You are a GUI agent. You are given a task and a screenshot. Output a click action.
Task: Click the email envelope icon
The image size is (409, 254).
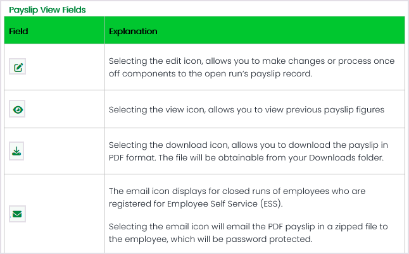point(18,214)
